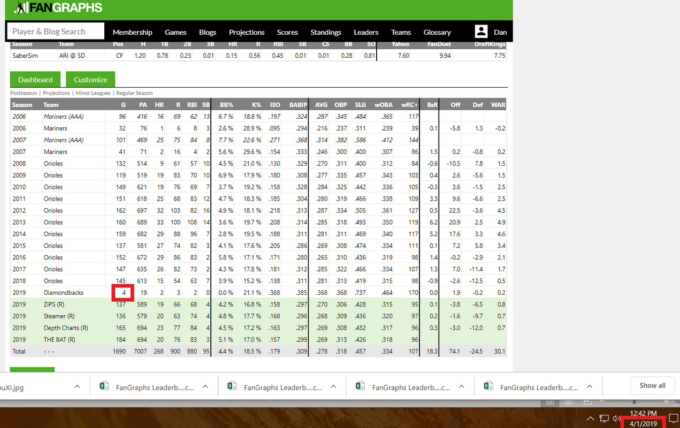This screenshot has height=428, width=680.
Task: Open Orioles in the 2008 row
Action: [53, 164]
